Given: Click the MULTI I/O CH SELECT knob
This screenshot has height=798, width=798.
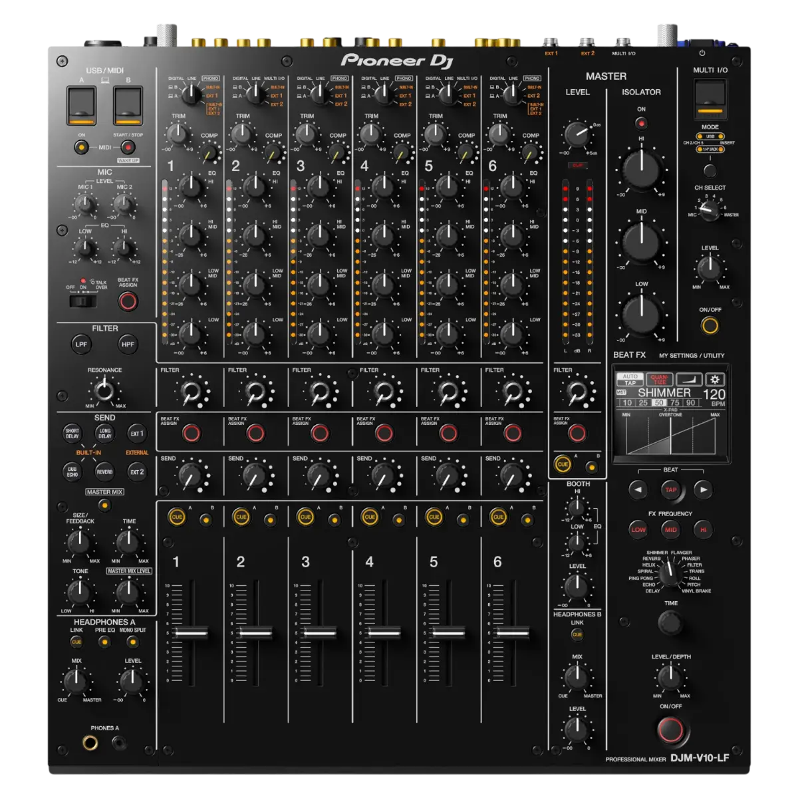Looking at the screenshot, I should point(710,211).
